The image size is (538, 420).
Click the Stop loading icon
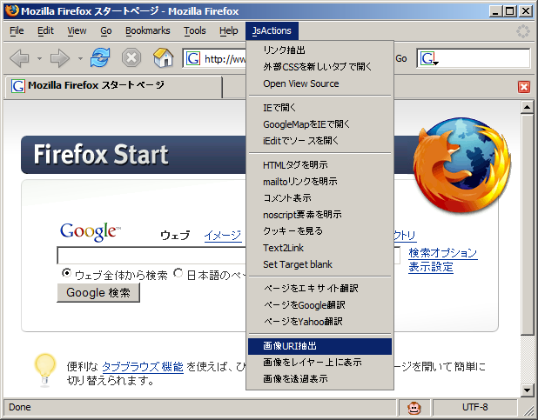coord(131,57)
